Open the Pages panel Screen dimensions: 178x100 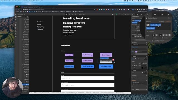tap(16, 25)
